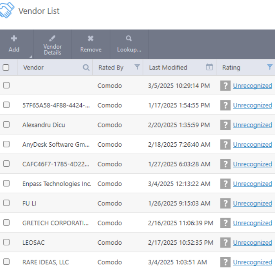
Task: Click the Last Modified column header
Action: point(168,67)
